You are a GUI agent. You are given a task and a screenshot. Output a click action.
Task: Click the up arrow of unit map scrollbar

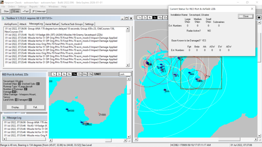[x=128, y=79]
